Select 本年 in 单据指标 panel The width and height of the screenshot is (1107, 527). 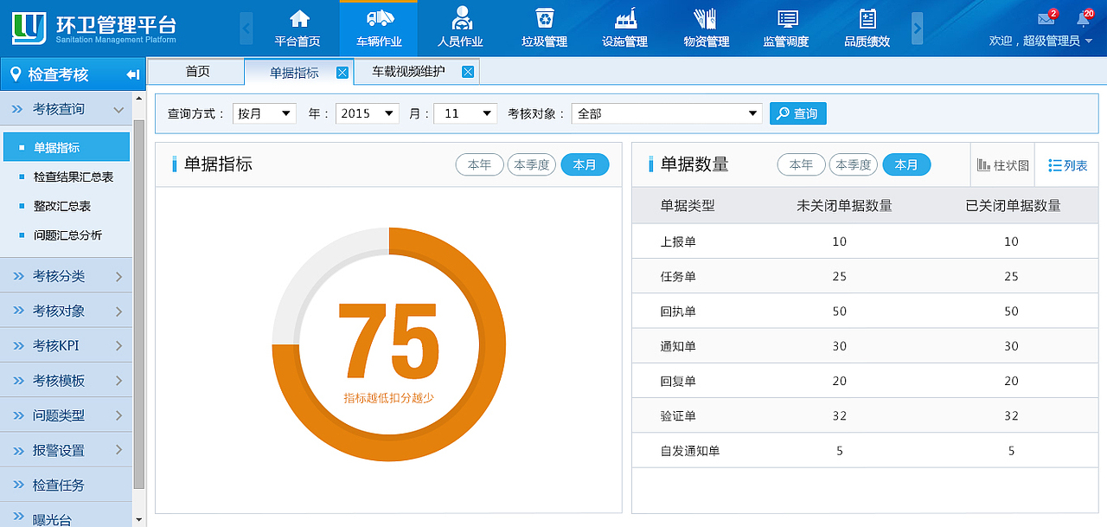coord(479,164)
